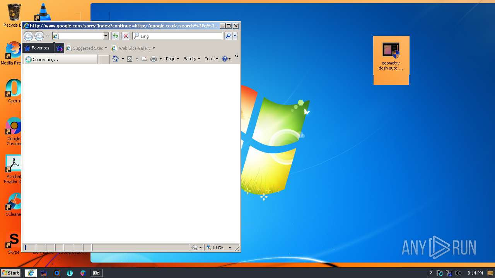Open the 100% zoom level control
This screenshot has width=495, height=278.
click(215, 247)
